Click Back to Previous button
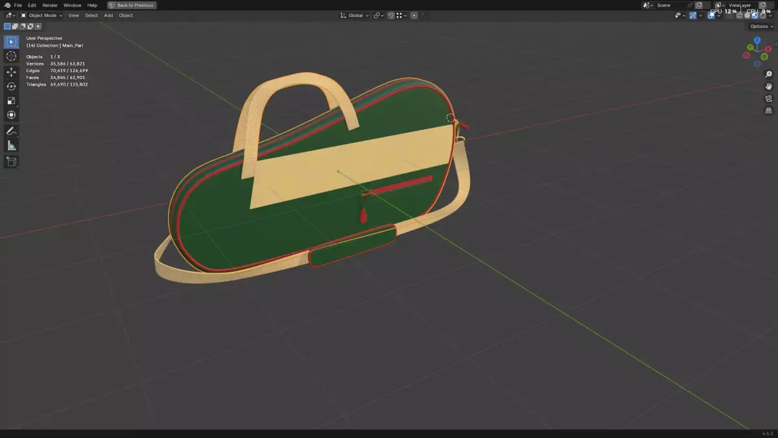Image resolution: width=778 pixels, height=438 pixels. coord(132,5)
